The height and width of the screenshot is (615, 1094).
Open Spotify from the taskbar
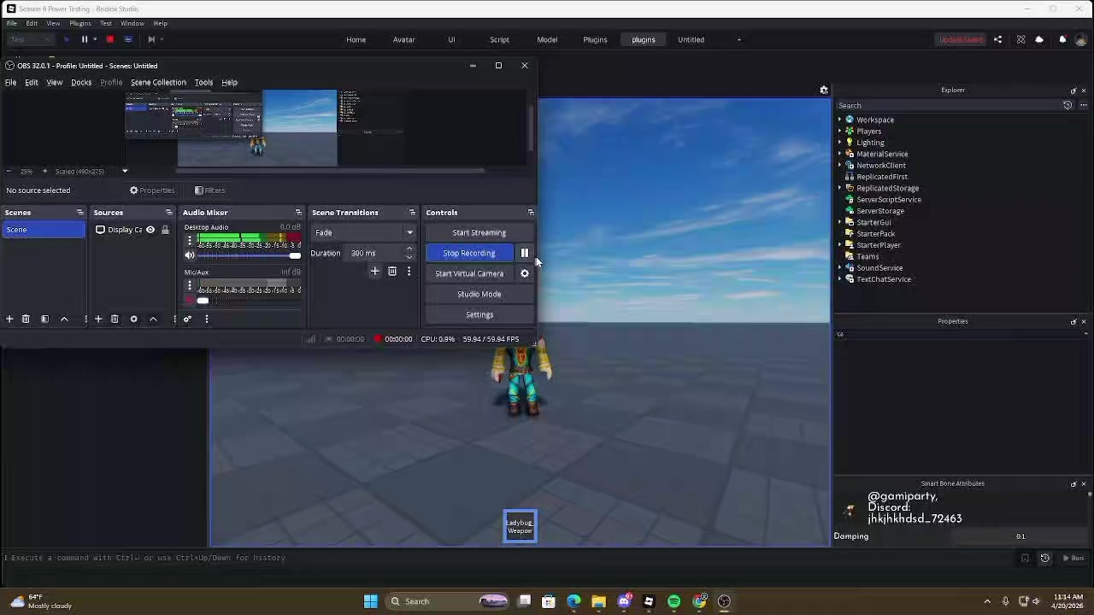674,601
